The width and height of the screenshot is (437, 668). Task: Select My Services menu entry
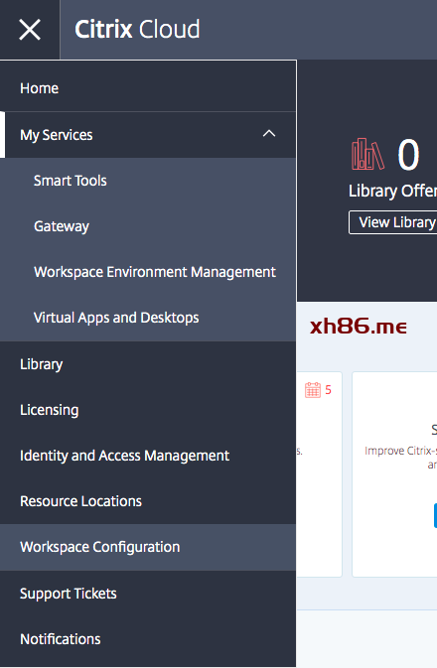coord(148,135)
